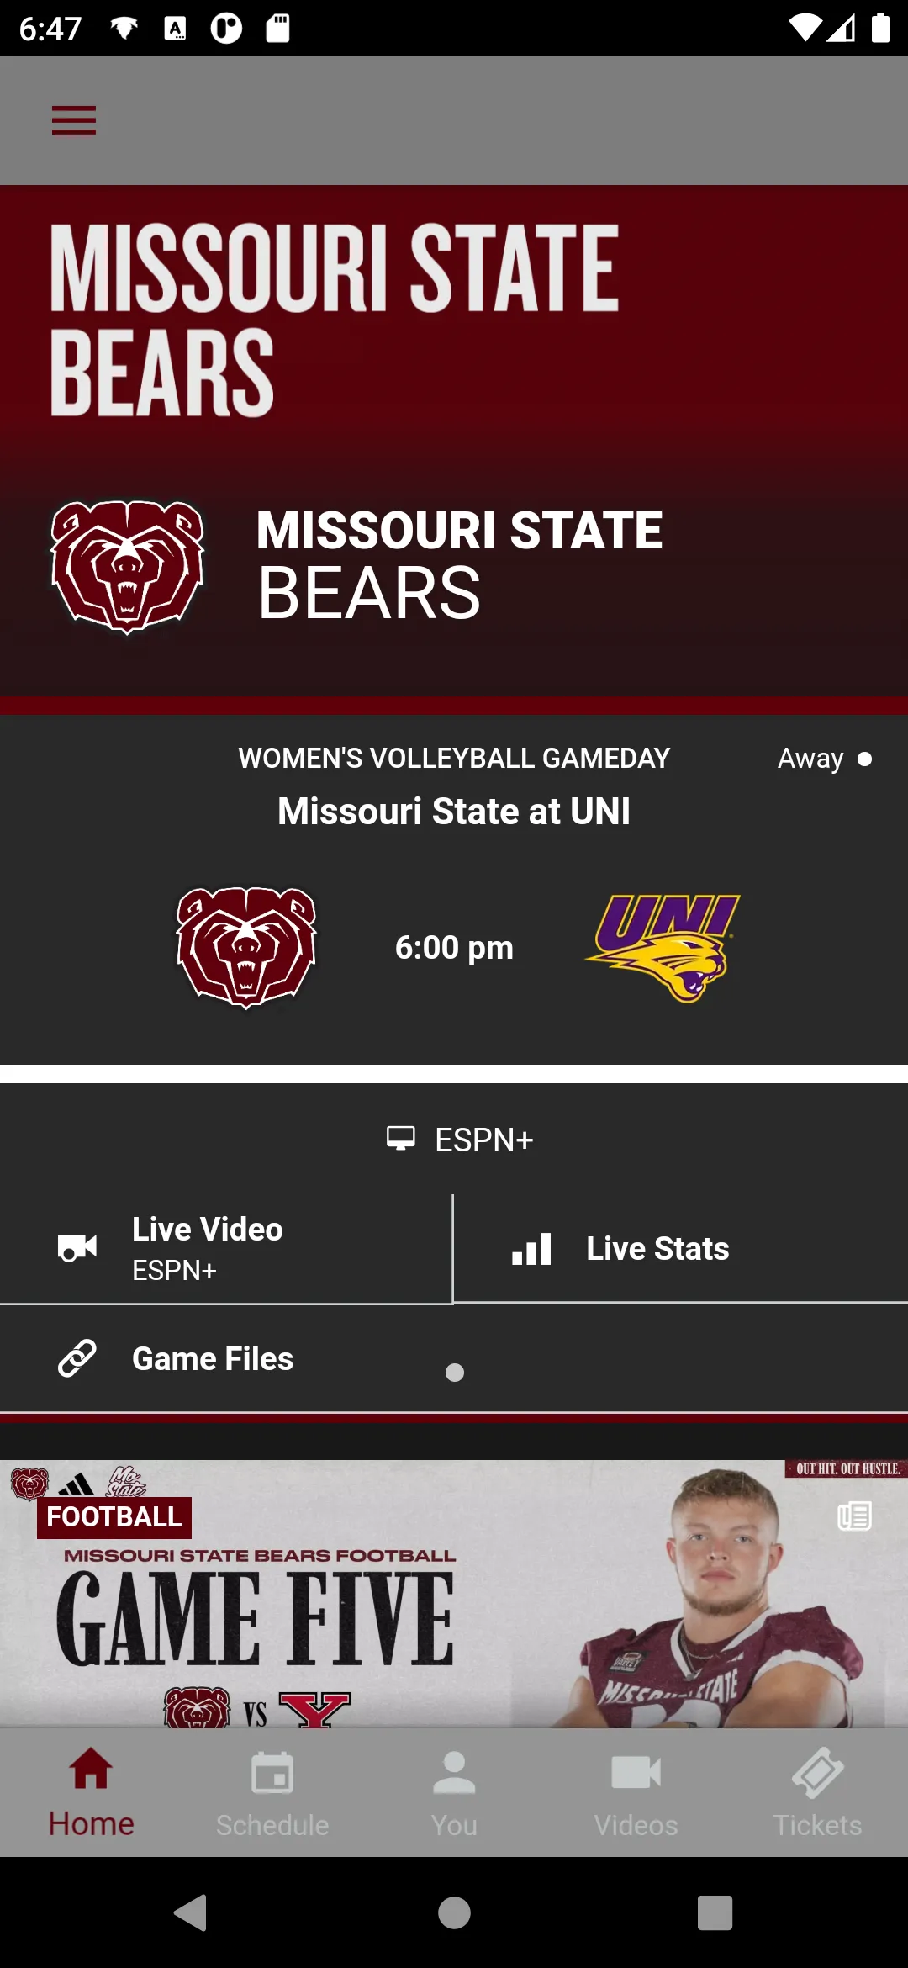The width and height of the screenshot is (908, 1968).
Task: Select the FOOTBALL category tag
Action: pyautogui.click(x=114, y=1517)
